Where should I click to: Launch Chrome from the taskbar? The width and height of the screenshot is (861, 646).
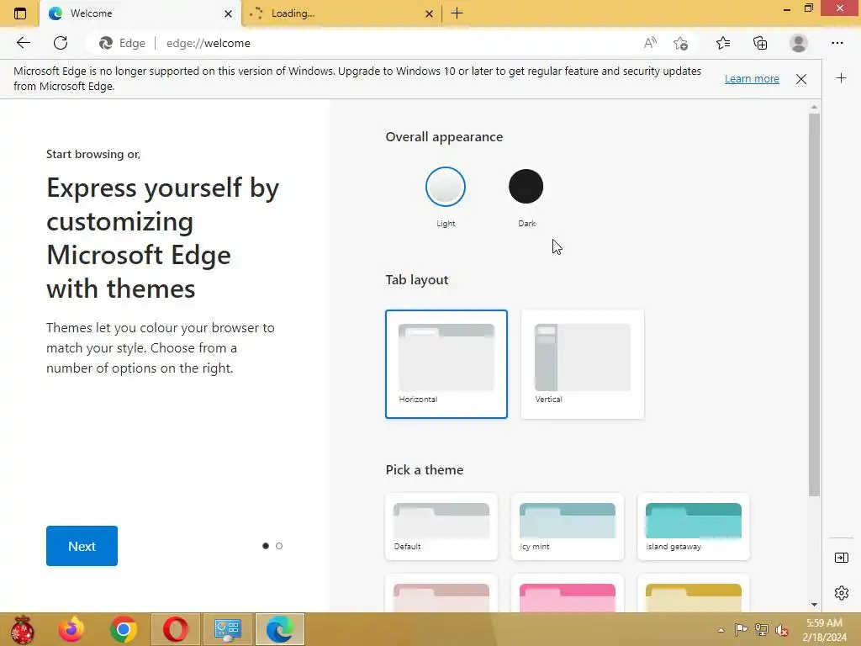123,629
